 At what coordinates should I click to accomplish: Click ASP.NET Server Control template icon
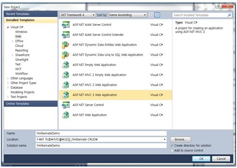(66, 105)
